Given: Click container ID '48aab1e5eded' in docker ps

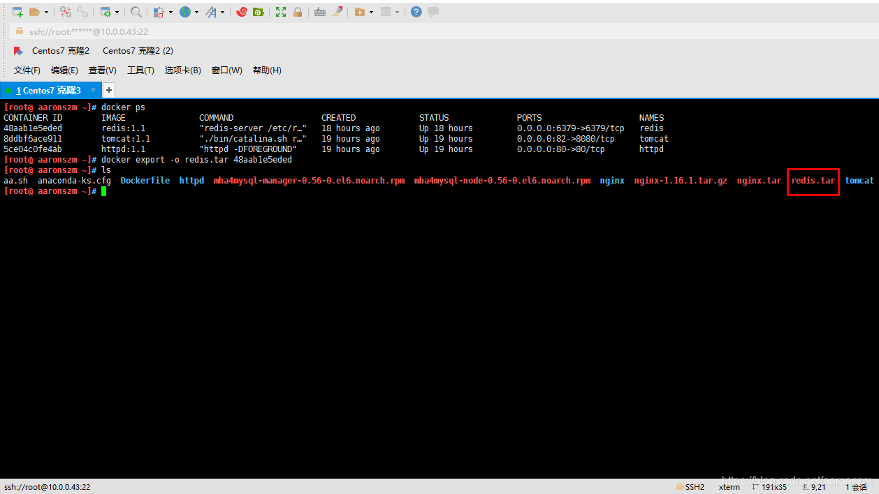Looking at the screenshot, I should click(33, 128).
